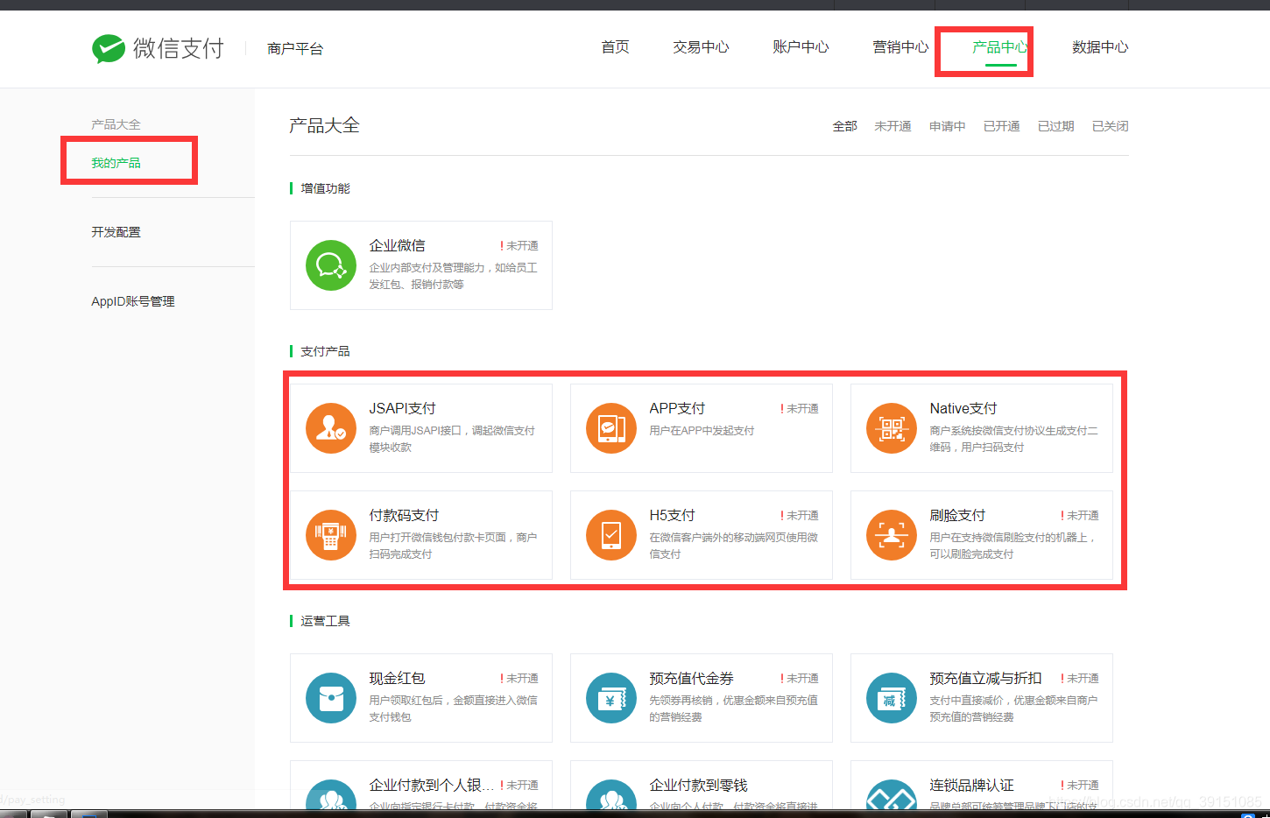Click the 预充值代金券 coupon icon

coord(611,698)
